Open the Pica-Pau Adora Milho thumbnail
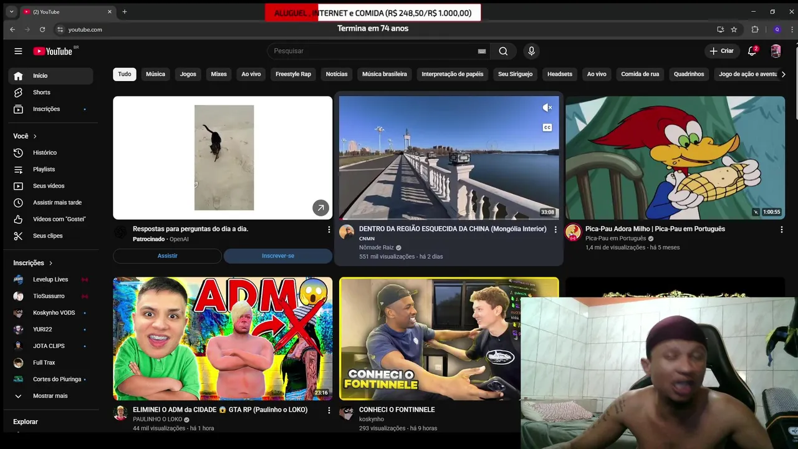Image resolution: width=798 pixels, height=449 pixels. click(x=675, y=158)
